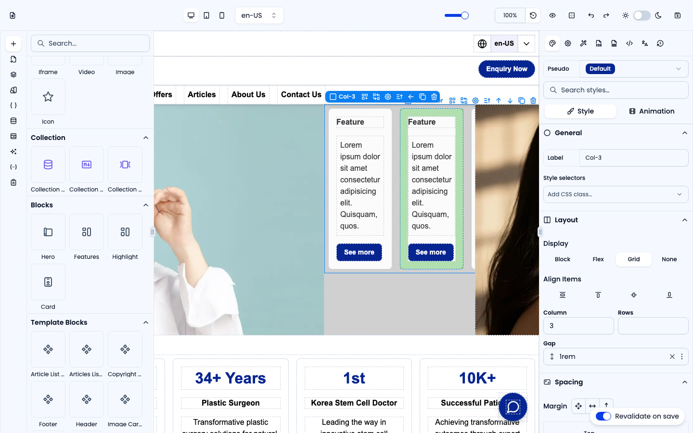
Task: Open settings gear in right panel header
Action: click(x=568, y=43)
